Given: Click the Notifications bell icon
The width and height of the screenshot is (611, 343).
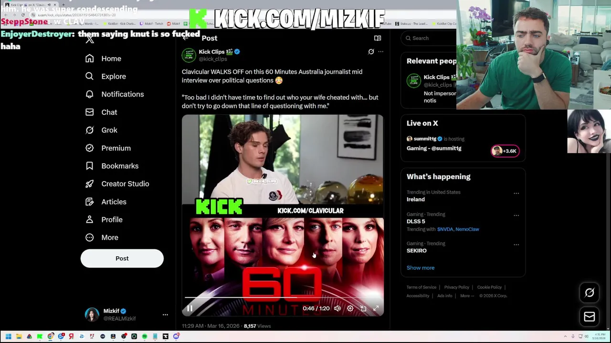Looking at the screenshot, I should [89, 94].
